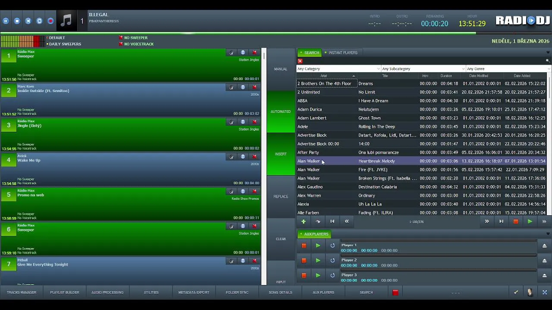Eject aux Player 2
The height and width of the screenshot is (310, 552).
544,260
